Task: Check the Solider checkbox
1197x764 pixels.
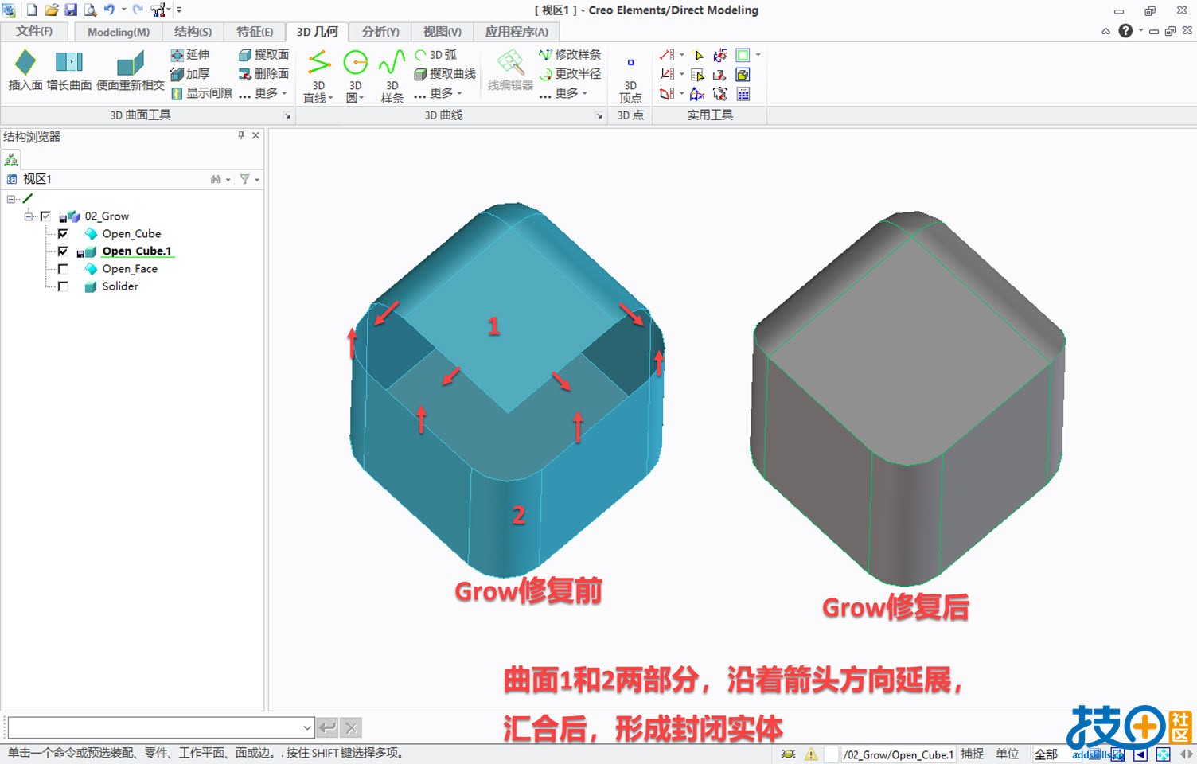Action: (63, 286)
